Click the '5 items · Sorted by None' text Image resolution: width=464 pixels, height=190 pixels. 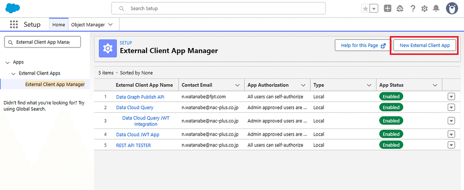pyautogui.click(x=126, y=73)
